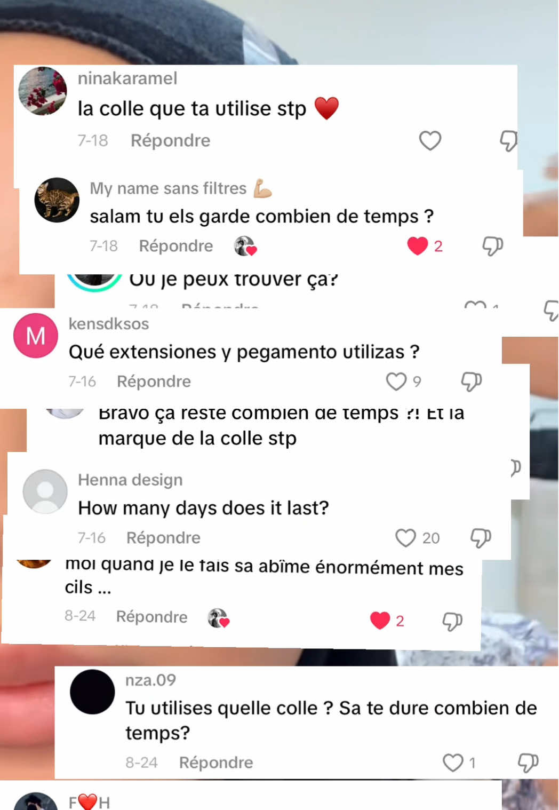Dislike Henna design's "How many days" comment
The image size is (559, 810).
point(481,538)
